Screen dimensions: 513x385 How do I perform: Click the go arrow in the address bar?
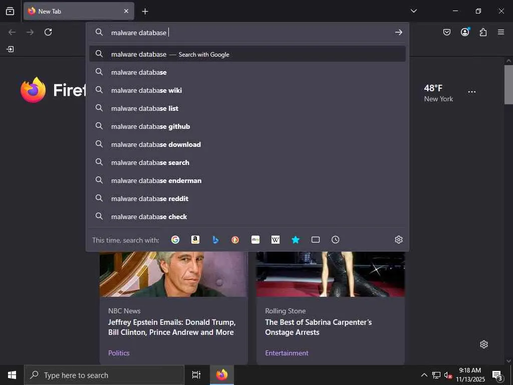click(x=398, y=32)
